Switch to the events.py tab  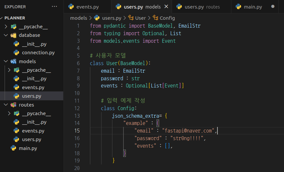(x=88, y=7)
